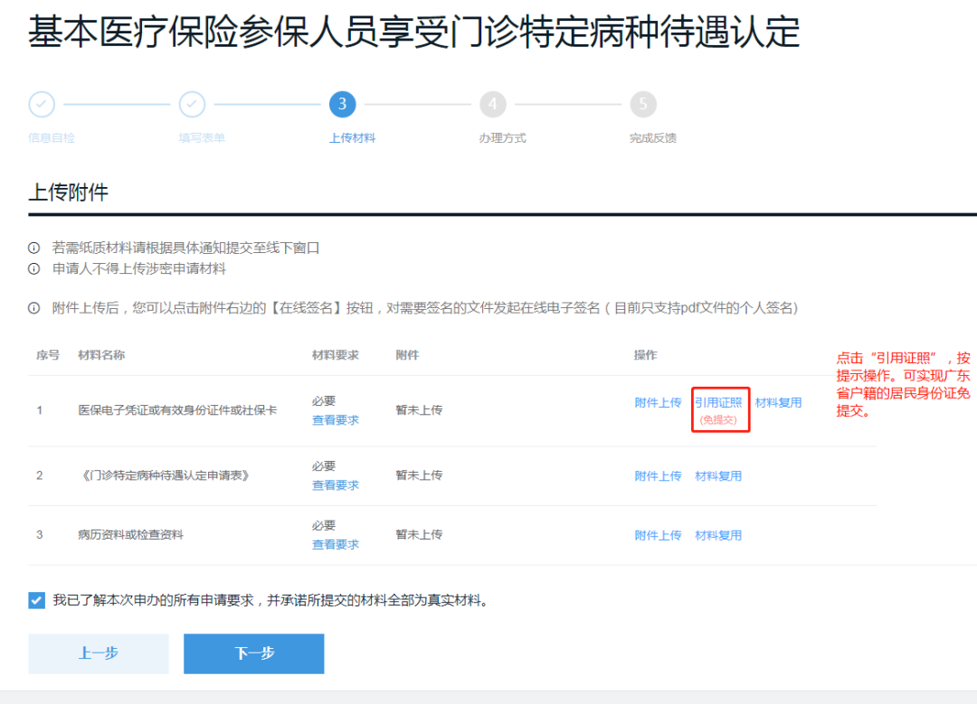The width and height of the screenshot is (977, 704).
Task: Click 材料复用 for the first material row
Action: click(x=779, y=403)
